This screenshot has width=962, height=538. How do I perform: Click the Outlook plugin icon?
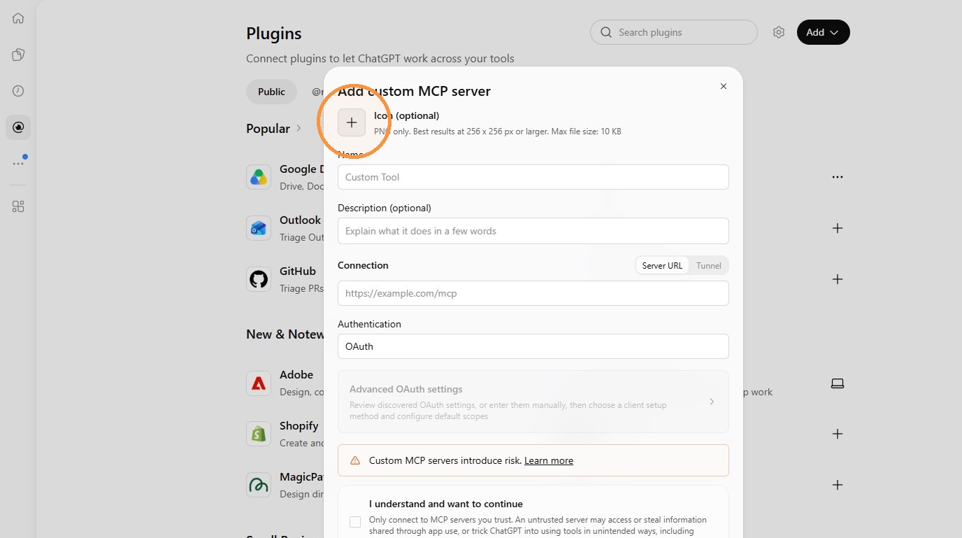pyautogui.click(x=259, y=228)
